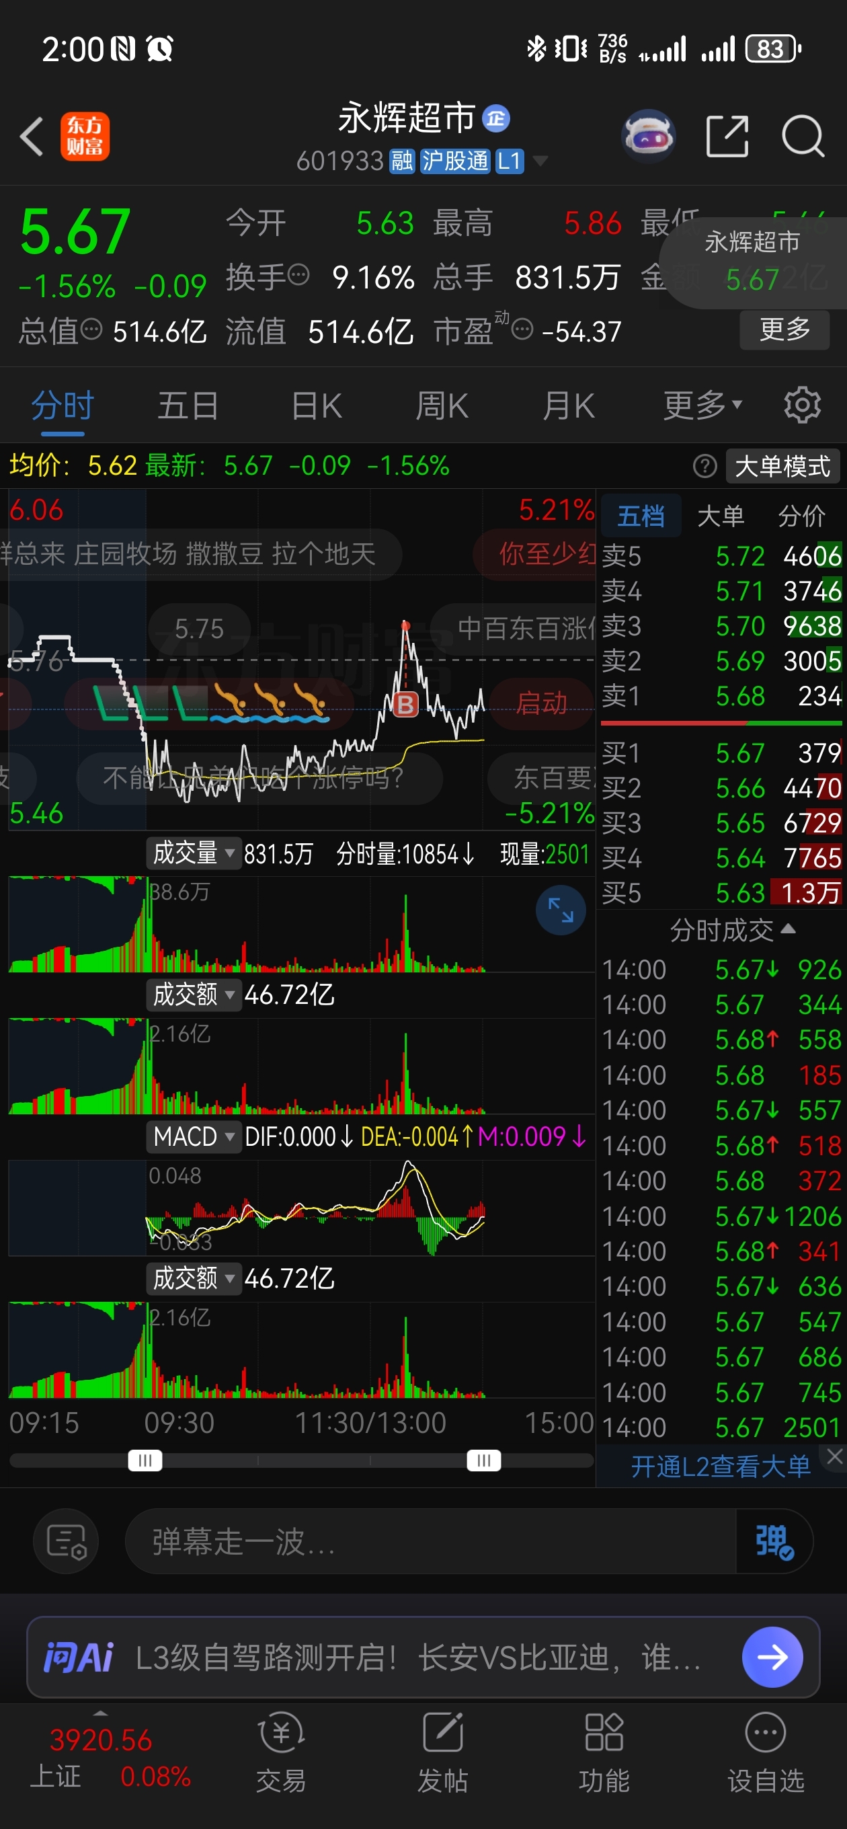Tap 卖1 row at 5.68
The width and height of the screenshot is (847, 1829).
[x=721, y=696]
